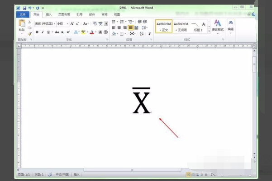Select the Format Painter brush
Viewport: 272px width, 181px height.
(30, 33)
